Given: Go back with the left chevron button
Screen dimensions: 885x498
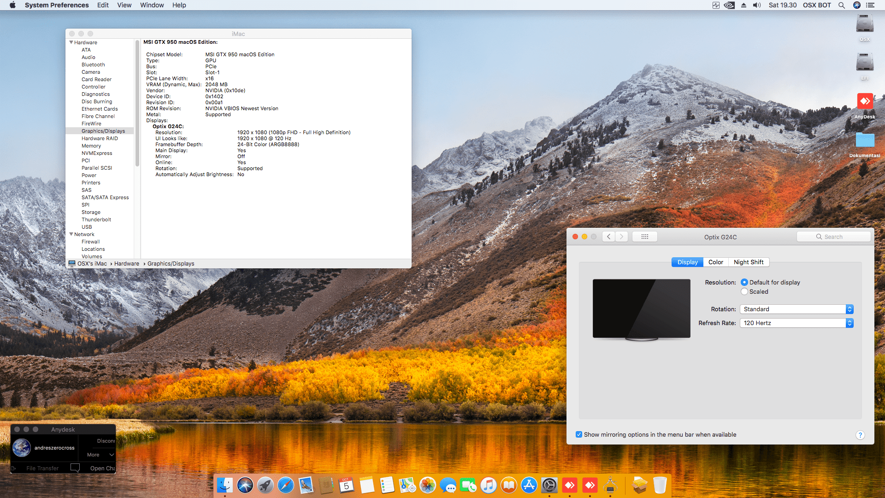Looking at the screenshot, I should tap(608, 237).
